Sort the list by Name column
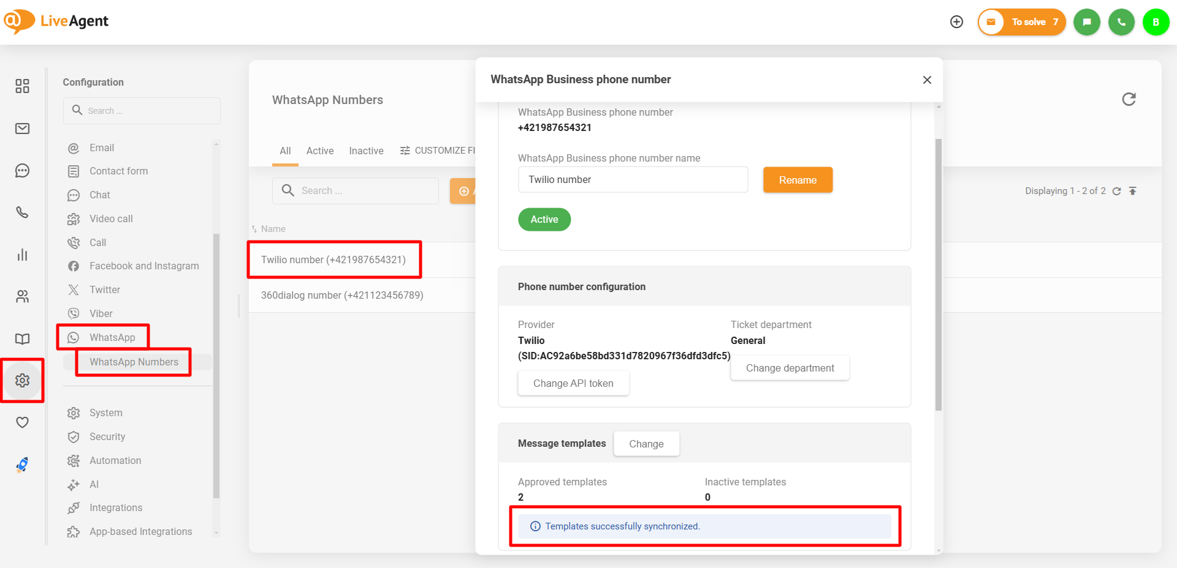The height and width of the screenshot is (568, 1177). click(x=273, y=229)
